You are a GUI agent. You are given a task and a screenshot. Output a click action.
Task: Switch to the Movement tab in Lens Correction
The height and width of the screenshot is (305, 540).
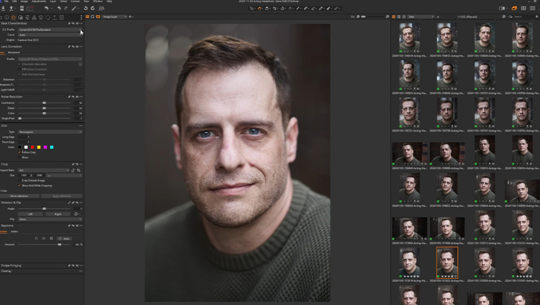point(14,52)
